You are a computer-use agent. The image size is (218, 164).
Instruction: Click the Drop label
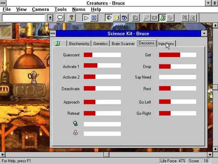[147, 67]
